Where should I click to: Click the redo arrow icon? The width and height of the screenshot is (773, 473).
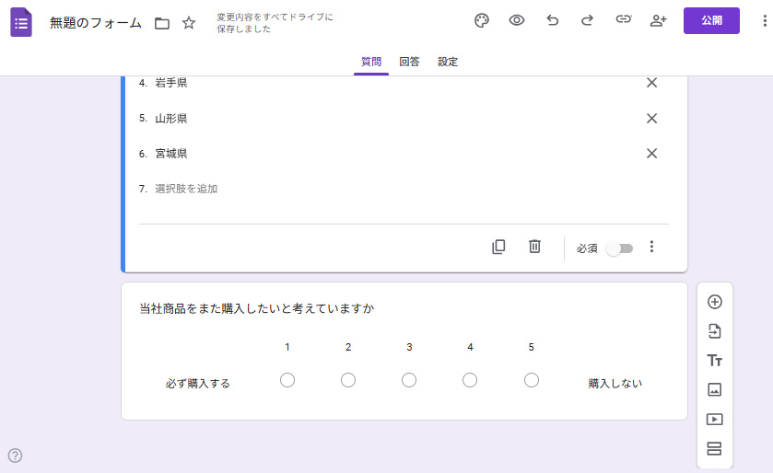(x=587, y=21)
